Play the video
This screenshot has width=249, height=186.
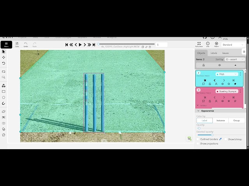point(80,45)
